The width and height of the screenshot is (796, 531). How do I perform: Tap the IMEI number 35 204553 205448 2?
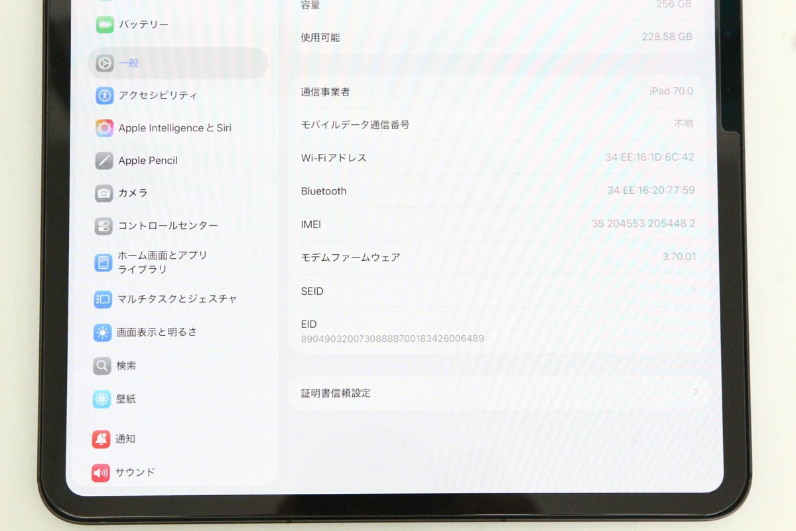pyautogui.click(x=643, y=224)
